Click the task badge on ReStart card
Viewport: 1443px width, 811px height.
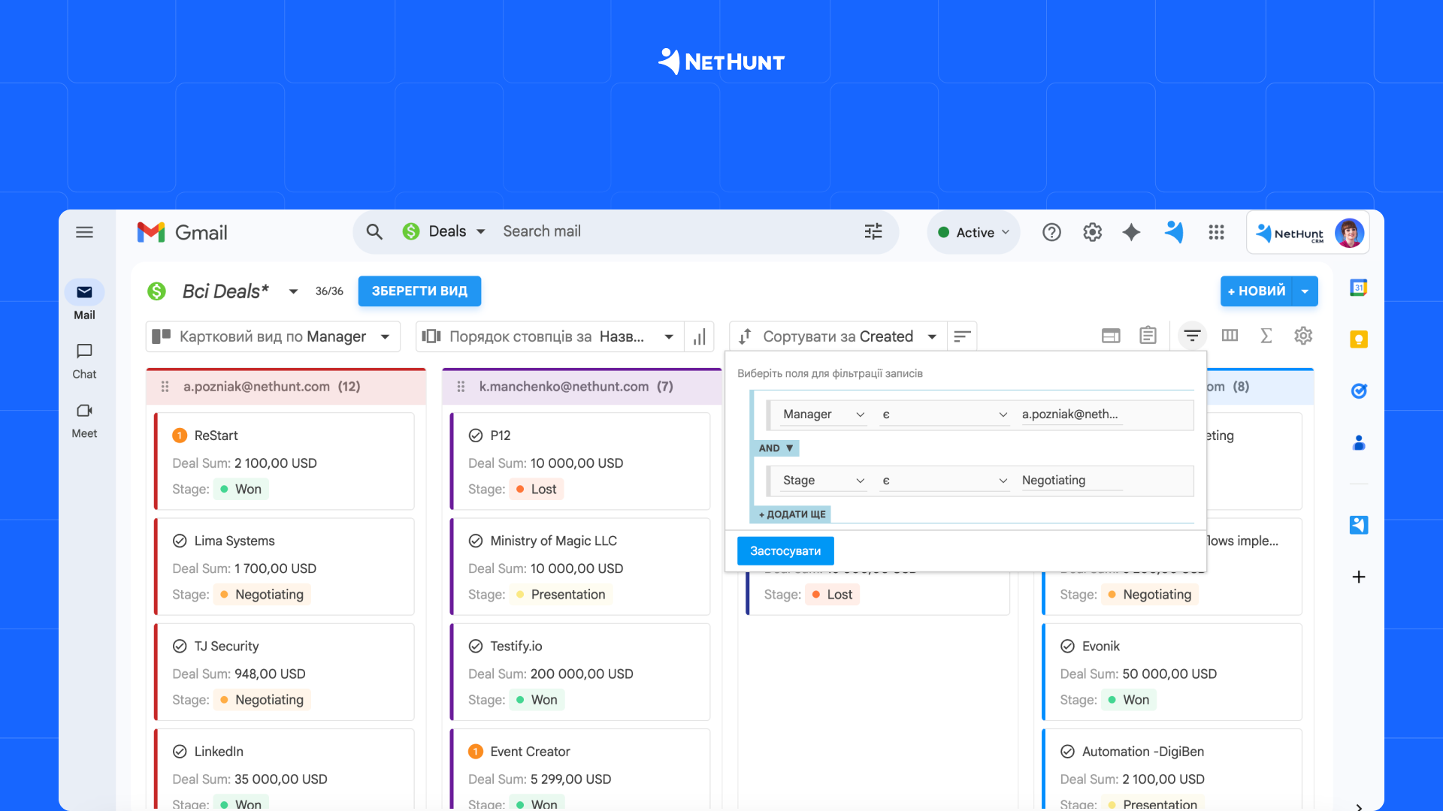[x=180, y=436]
